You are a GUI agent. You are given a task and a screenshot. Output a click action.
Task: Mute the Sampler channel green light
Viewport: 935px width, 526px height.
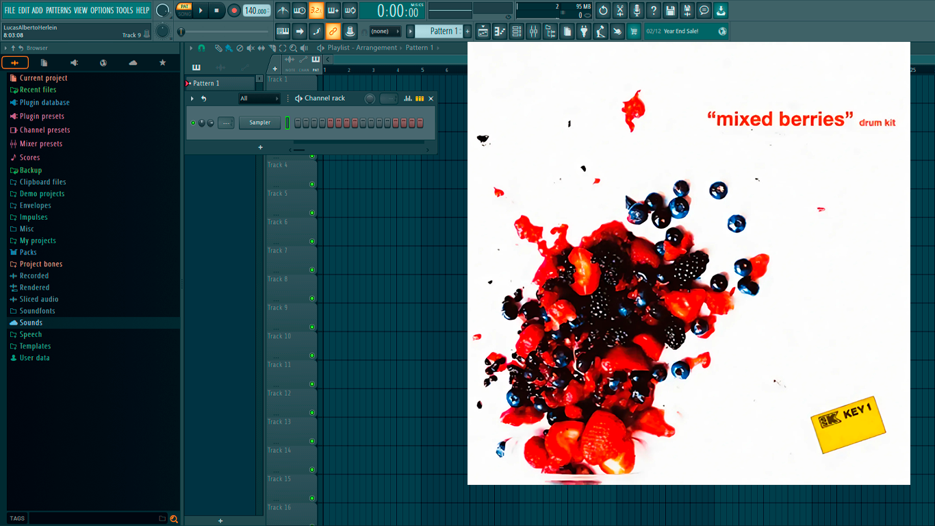tap(193, 123)
